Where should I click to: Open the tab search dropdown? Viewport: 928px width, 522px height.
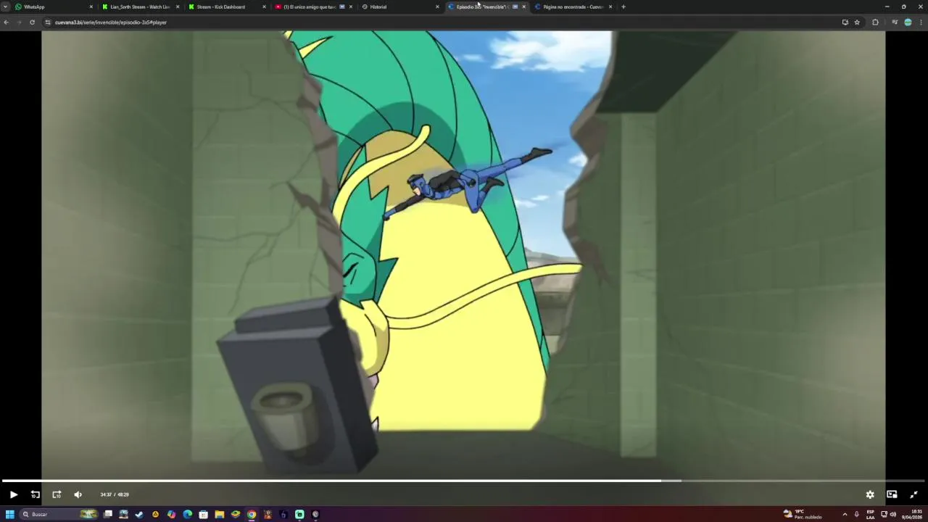5,7
